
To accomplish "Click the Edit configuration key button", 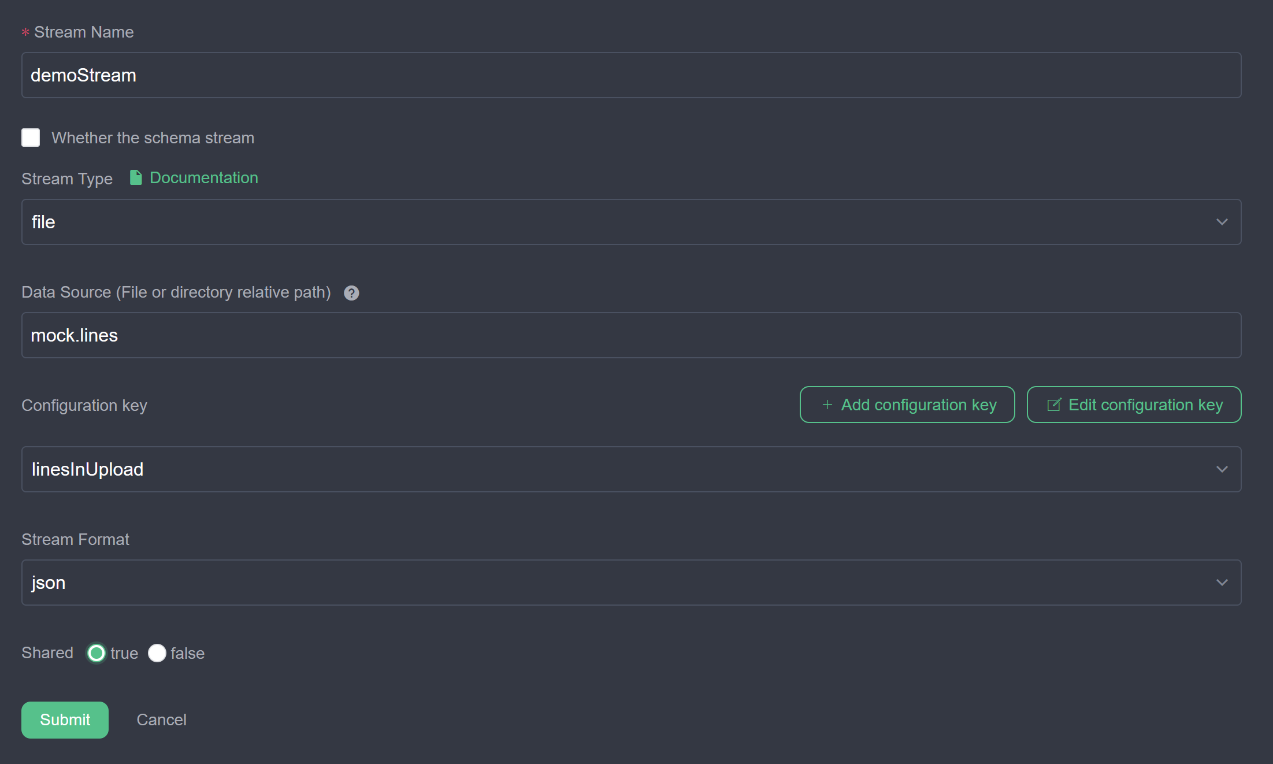I will point(1133,405).
